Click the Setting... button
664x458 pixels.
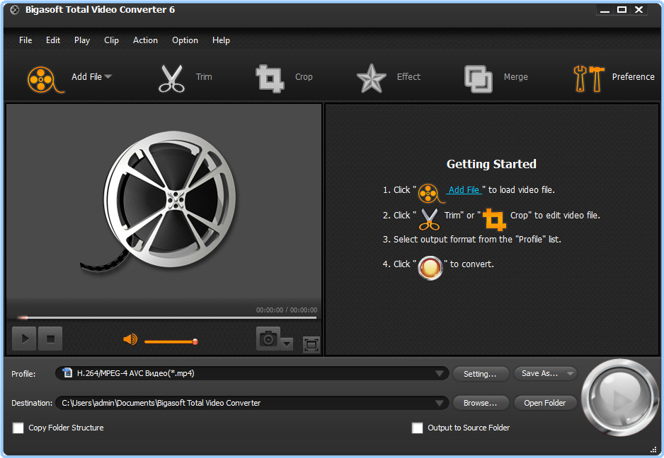[480, 374]
